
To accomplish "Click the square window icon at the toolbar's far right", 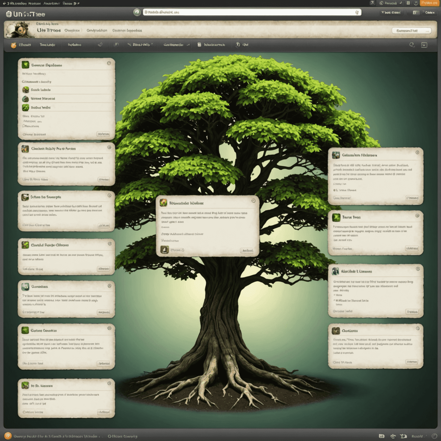I will click(424, 45).
